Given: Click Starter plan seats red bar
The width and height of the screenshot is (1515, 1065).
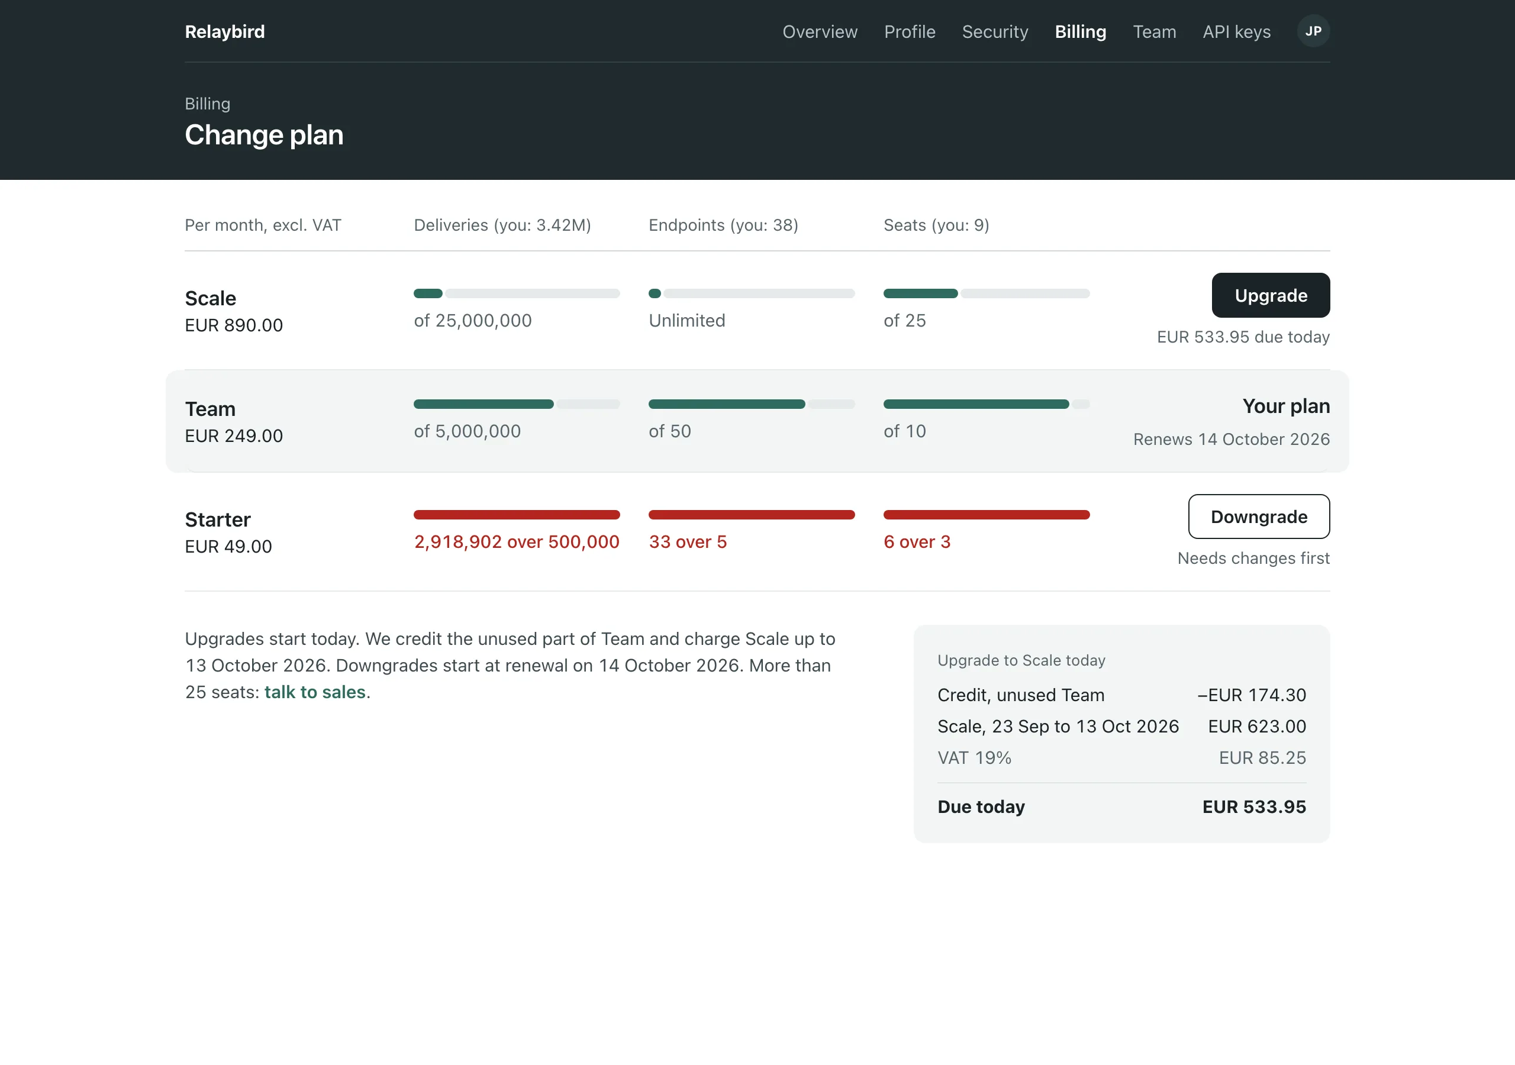Looking at the screenshot, I should (987, 515).
